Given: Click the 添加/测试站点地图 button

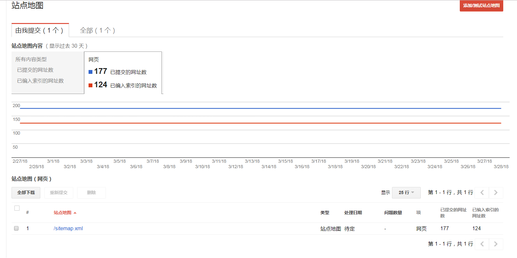Looking at the screenshot, I should (481, 6).
